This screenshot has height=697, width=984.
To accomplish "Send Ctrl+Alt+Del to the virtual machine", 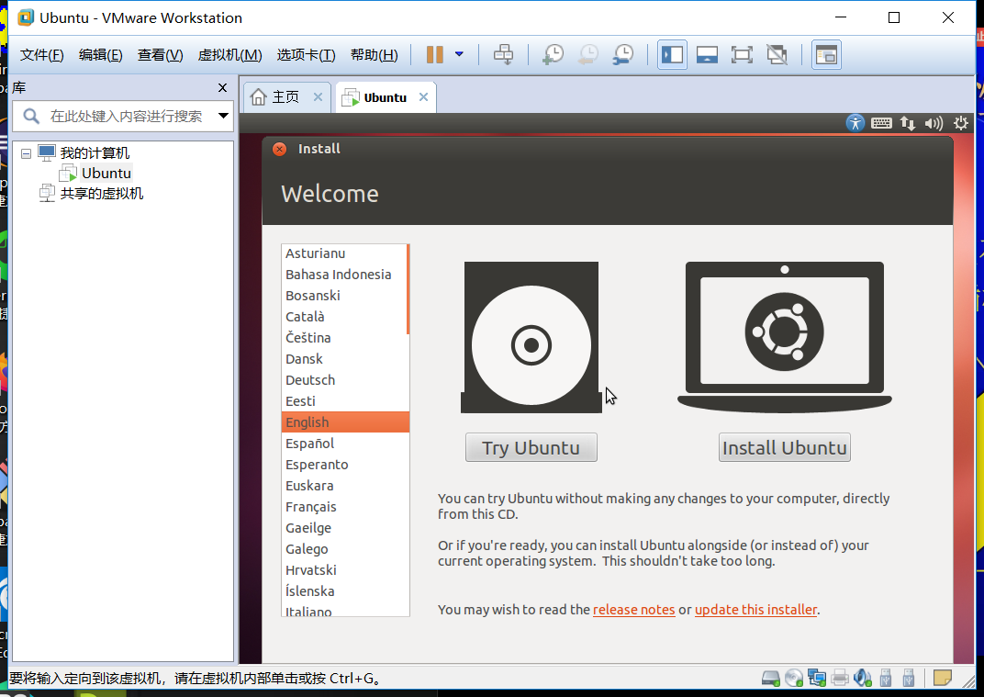I will coord(503,54).
